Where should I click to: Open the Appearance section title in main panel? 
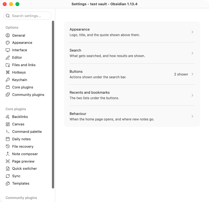coord(80,29)
